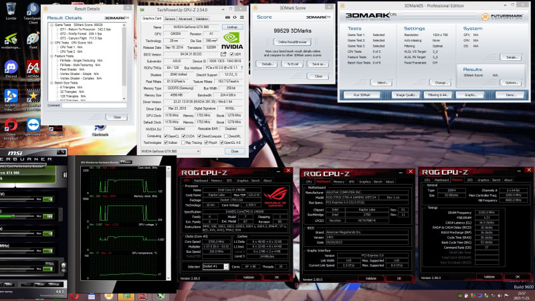
Task: Open the GPU-Z hamburger menu icon
Action: coord(242,17)
